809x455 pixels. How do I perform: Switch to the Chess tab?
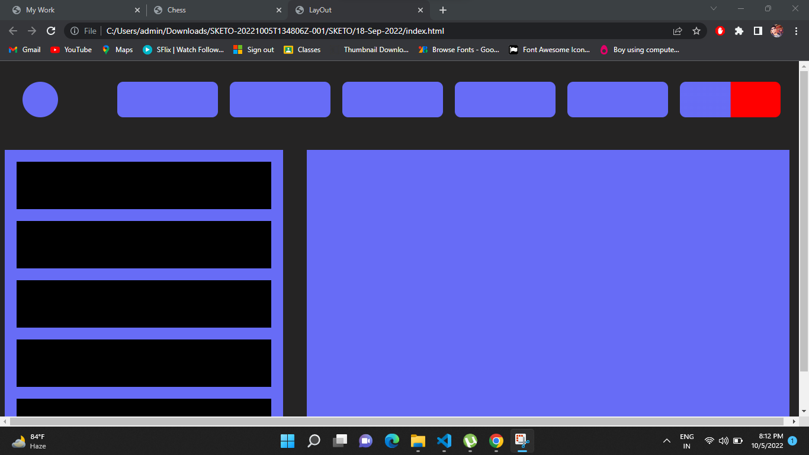point(213,10)
